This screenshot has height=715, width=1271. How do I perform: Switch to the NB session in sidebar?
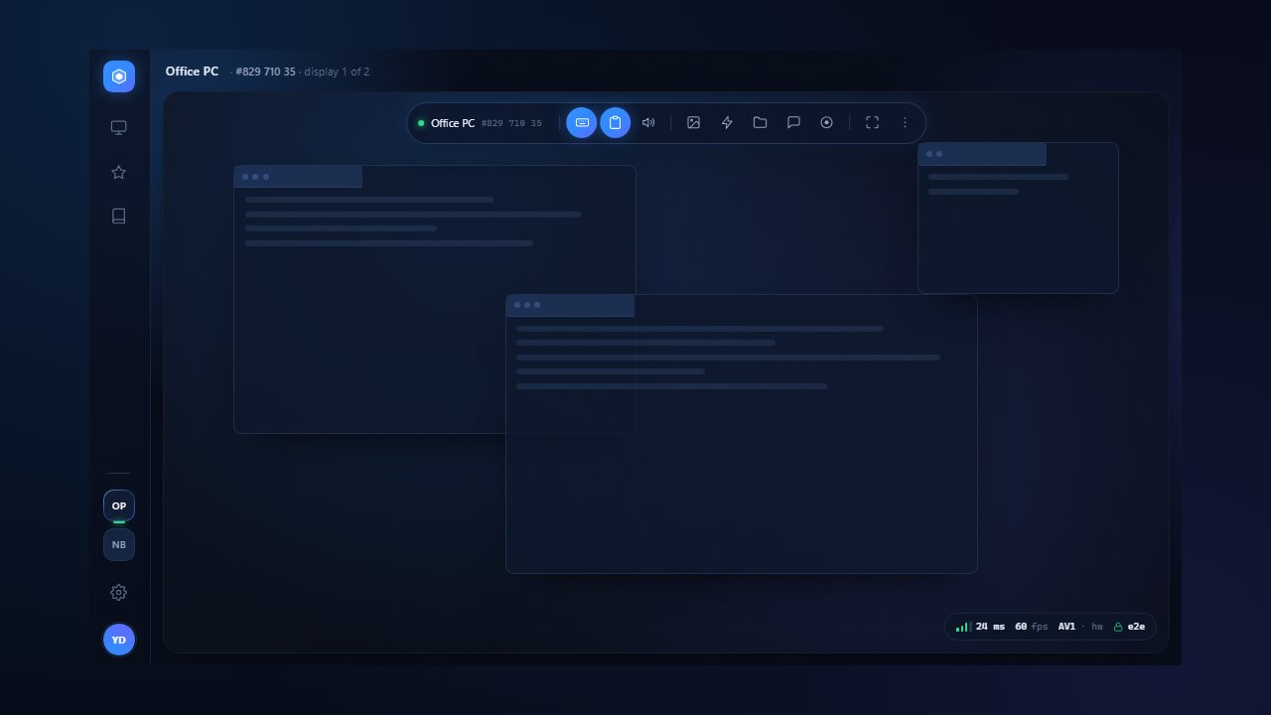click(119, 544)
